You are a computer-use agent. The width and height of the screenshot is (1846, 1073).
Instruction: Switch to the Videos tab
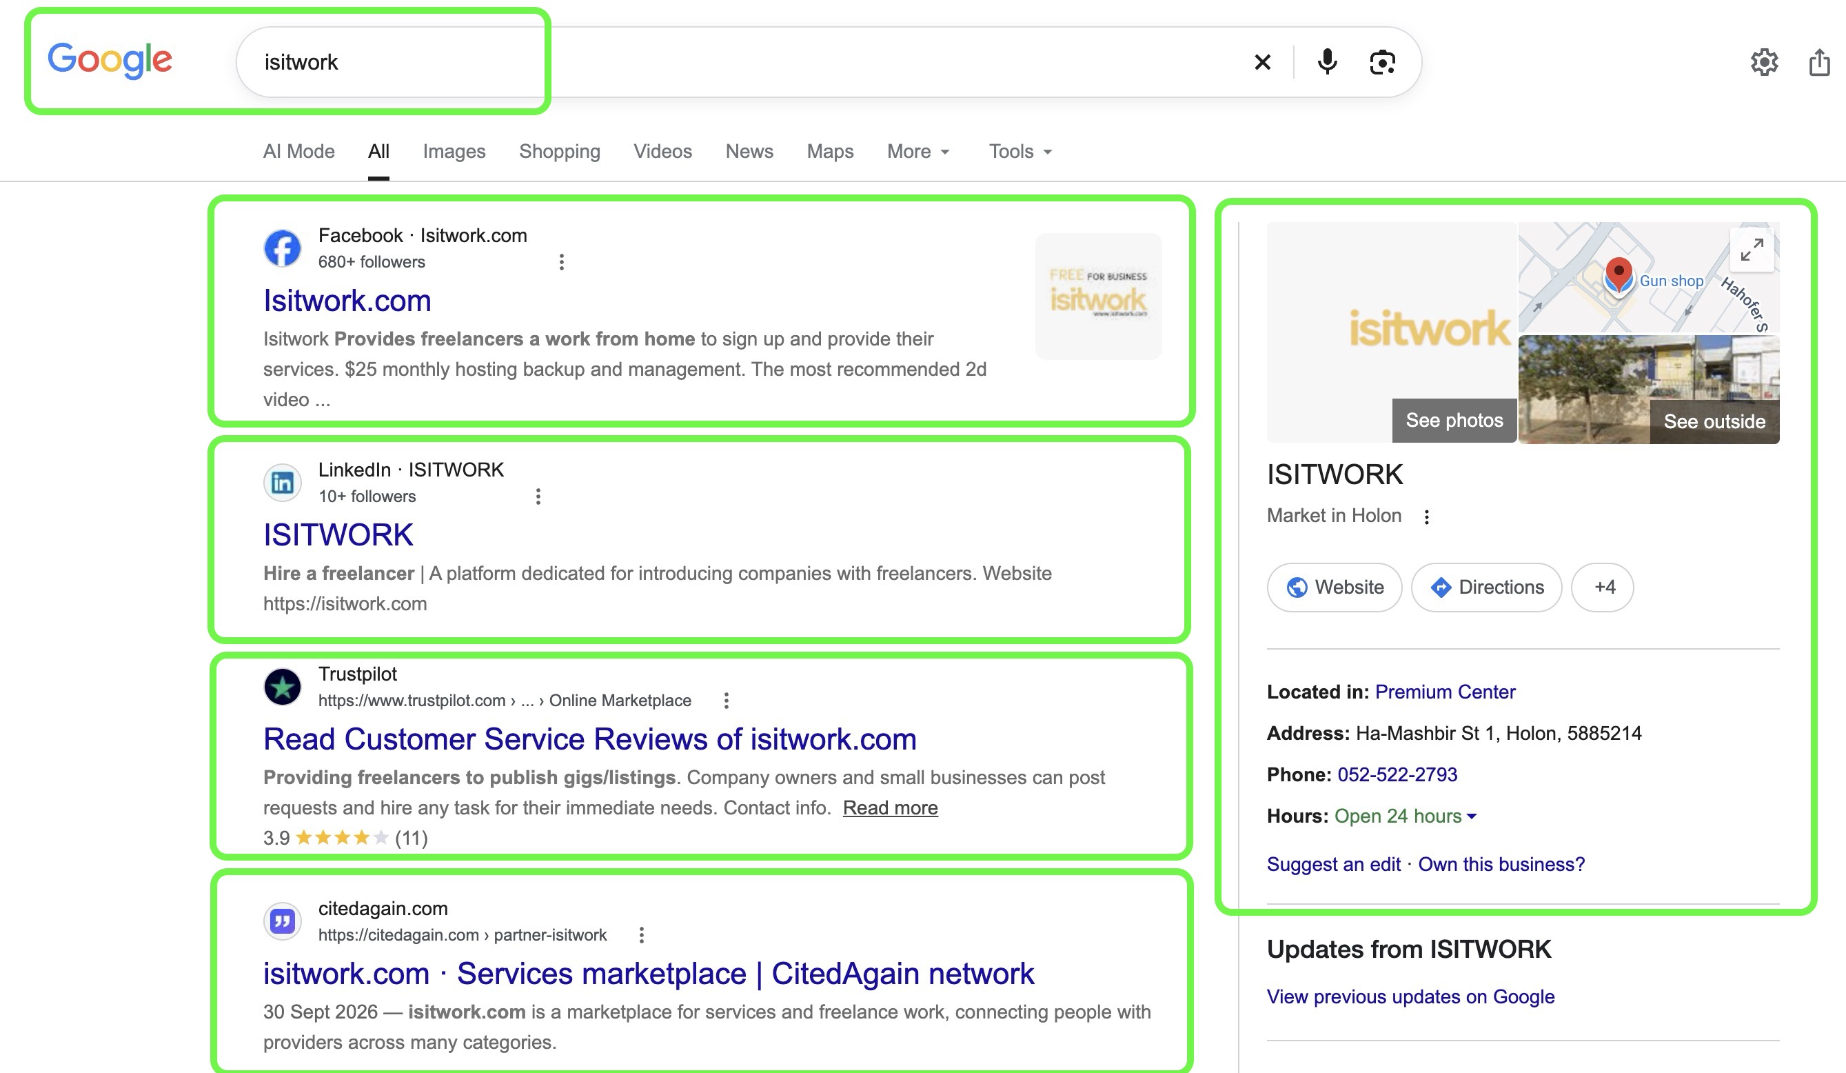663,152
